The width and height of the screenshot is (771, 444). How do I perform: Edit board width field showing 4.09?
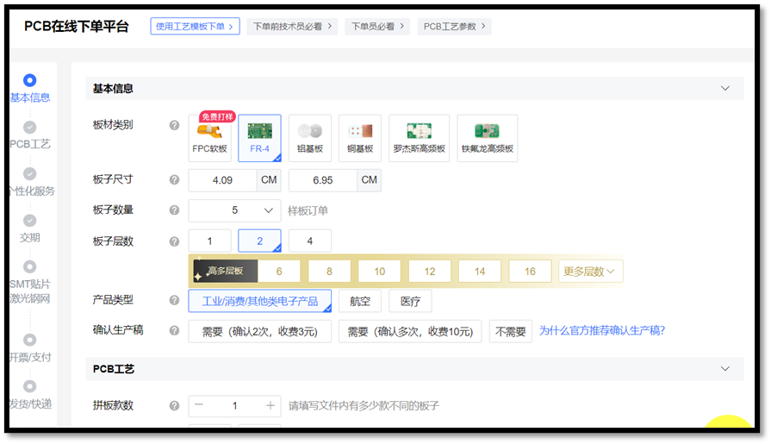(x=222, y=180)
